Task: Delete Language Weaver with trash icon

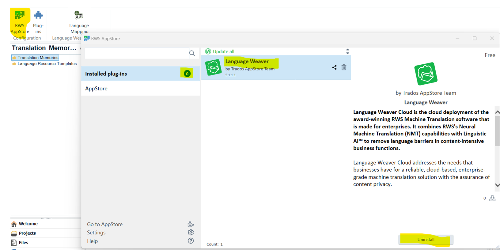Action: point(344,67)
